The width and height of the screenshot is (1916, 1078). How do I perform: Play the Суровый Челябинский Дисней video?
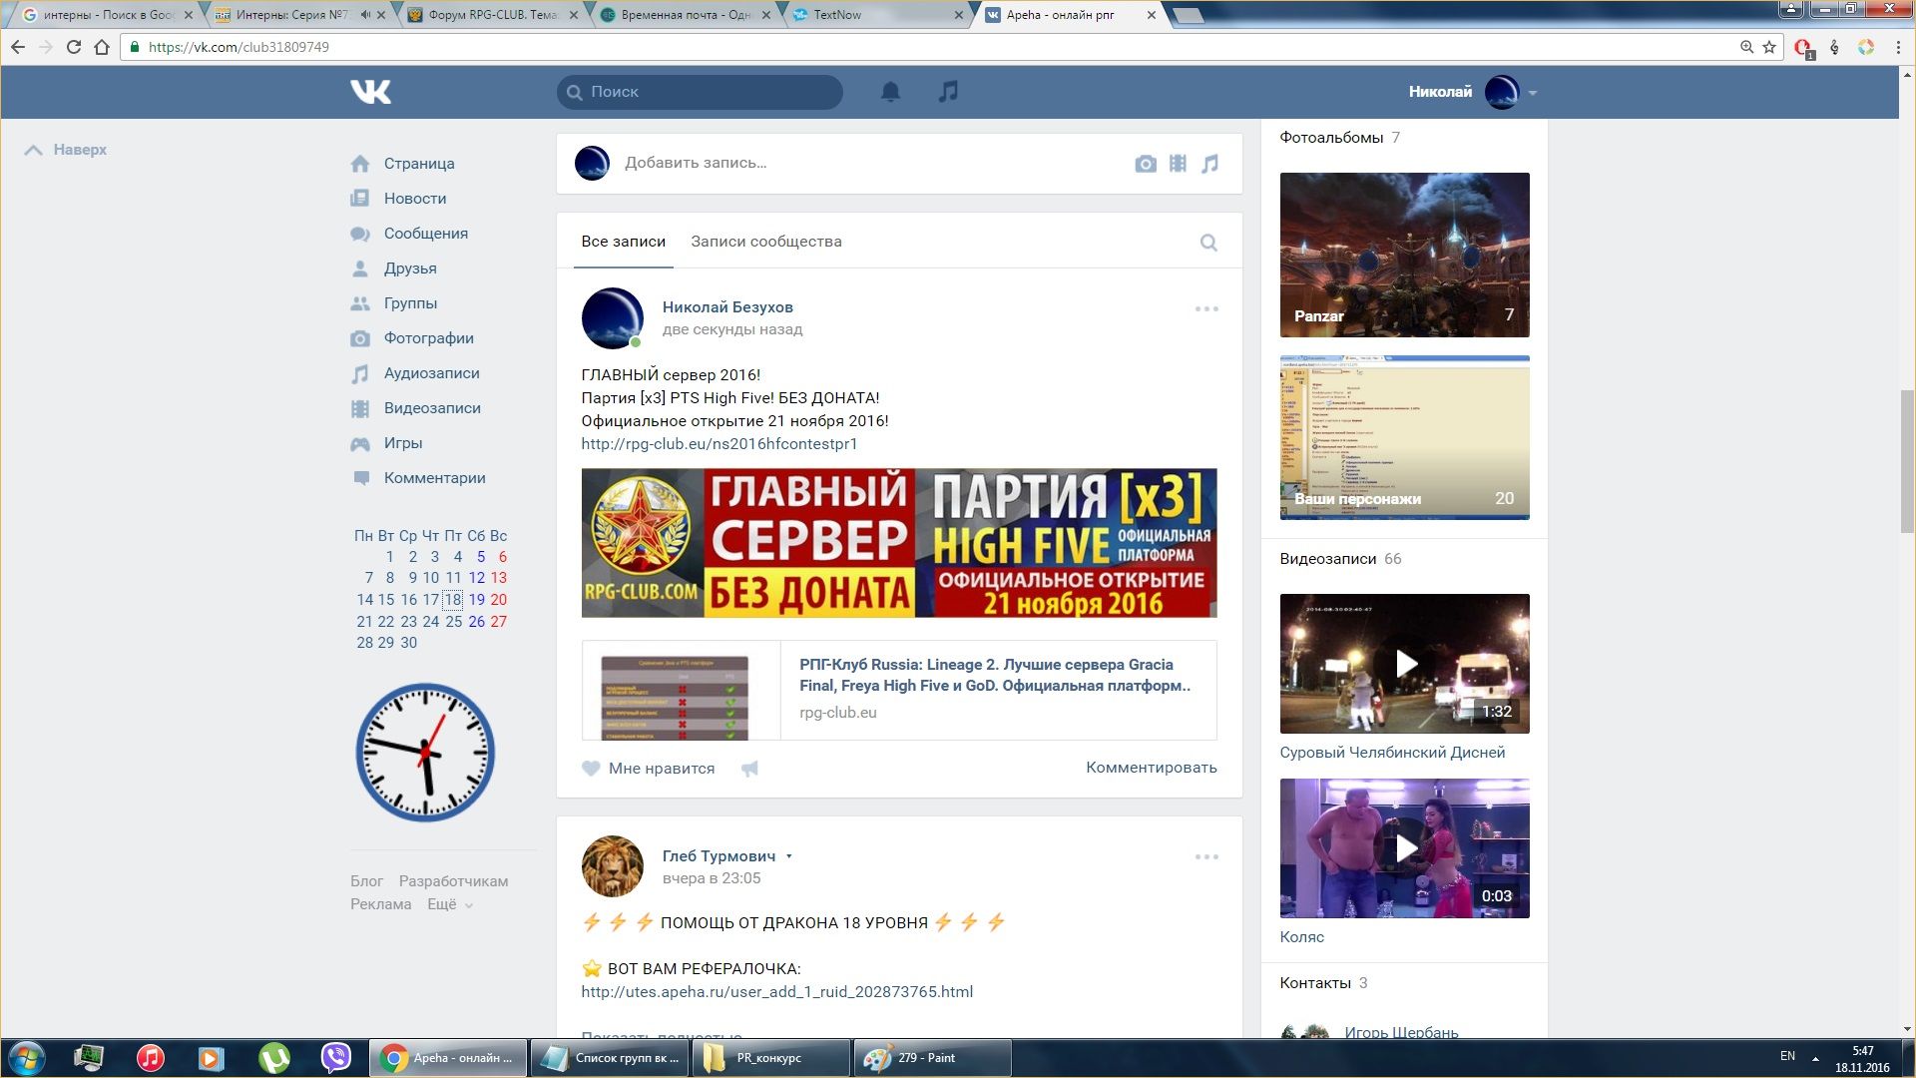coord(1404,664)
